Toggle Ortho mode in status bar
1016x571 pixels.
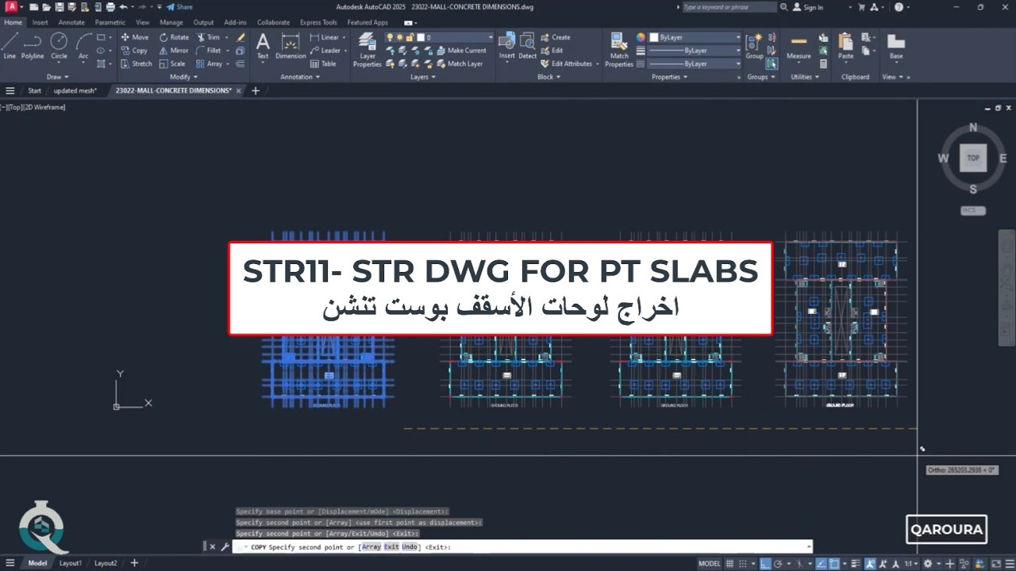pos(765,564)
